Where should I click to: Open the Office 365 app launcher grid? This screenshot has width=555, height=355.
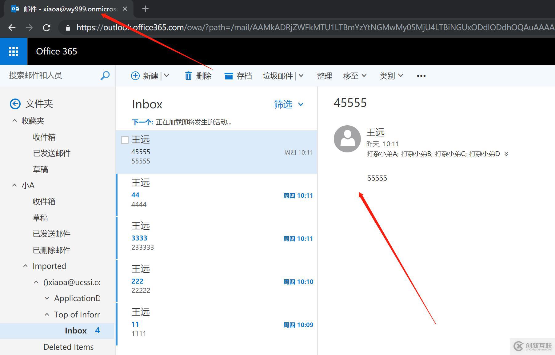click(x=14, y=51)
